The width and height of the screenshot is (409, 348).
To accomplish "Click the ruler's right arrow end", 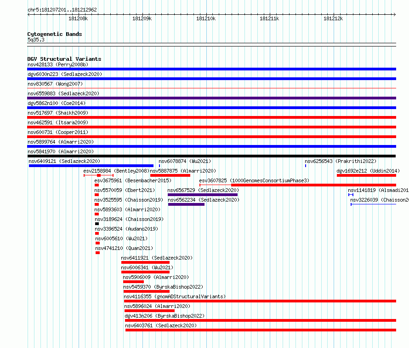I will [x=394, y=14].
